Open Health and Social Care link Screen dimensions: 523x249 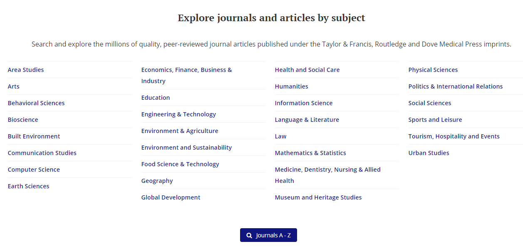[x=307, y=70]
